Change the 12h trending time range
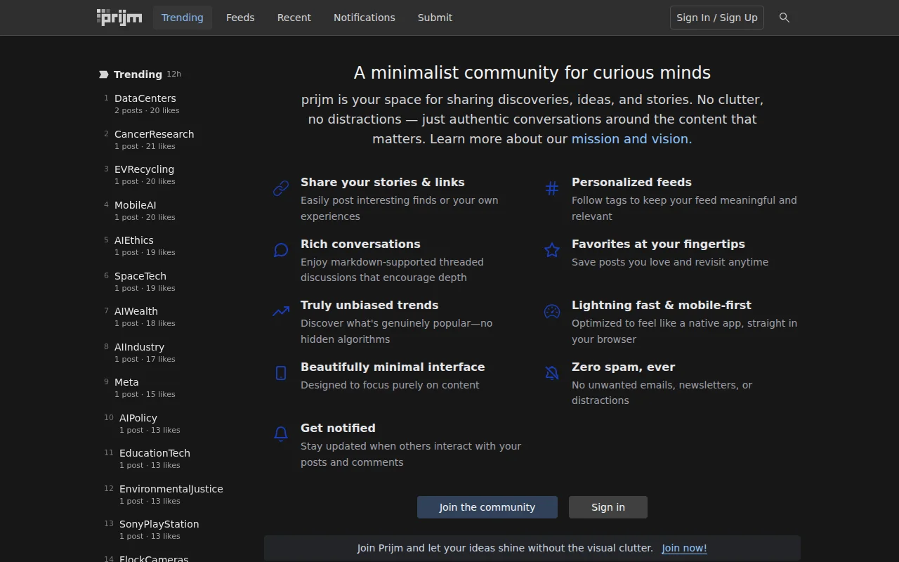The image size is (899, 562). pos(173,74)
